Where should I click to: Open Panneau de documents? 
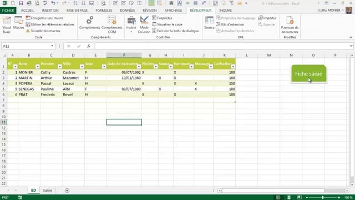[x=290, y=25]
